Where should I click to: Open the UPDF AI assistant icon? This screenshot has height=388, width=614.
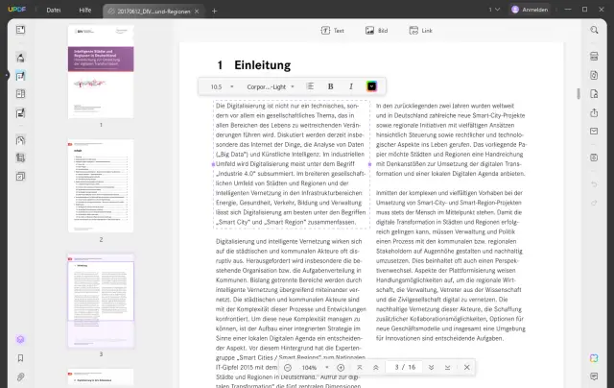coord(594,358)
